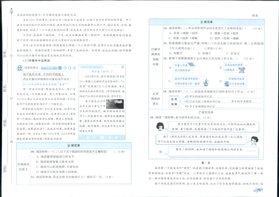The image size is (279, 197).
Task: Click the lightbulb icon in the right 探究单 header
Action: (202, 22)
